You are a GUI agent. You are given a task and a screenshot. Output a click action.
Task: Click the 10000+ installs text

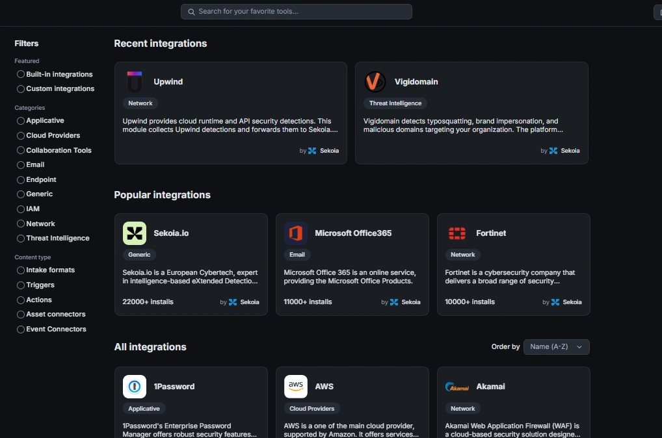coord(470,302)
